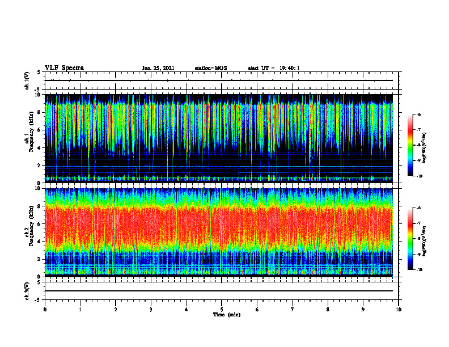Click the "5" tick on ch.1(V) axis

pos(40,72)
